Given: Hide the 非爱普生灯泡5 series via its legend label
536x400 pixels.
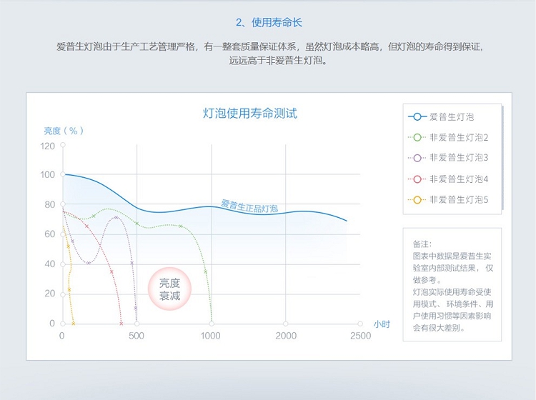Looking at the screenshot, I should [x=459, y=200].
